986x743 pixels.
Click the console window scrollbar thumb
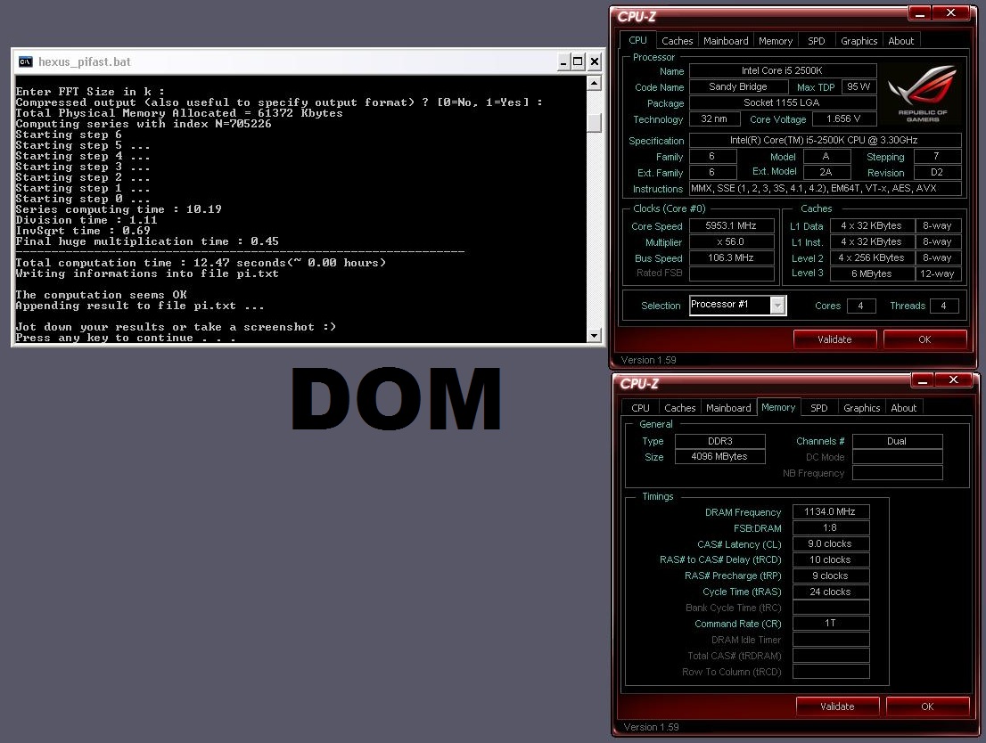click(594, 123)
